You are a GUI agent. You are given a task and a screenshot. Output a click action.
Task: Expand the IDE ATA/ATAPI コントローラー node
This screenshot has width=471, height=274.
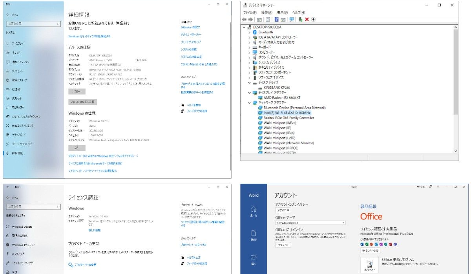point(249,37)
